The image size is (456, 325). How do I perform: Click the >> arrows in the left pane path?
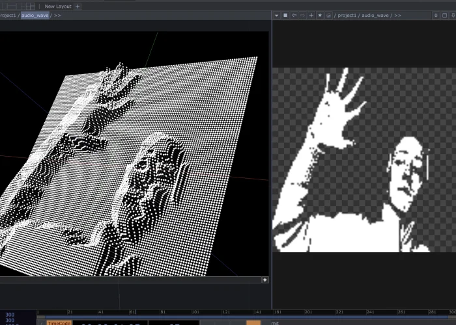[x=57, y=16]
